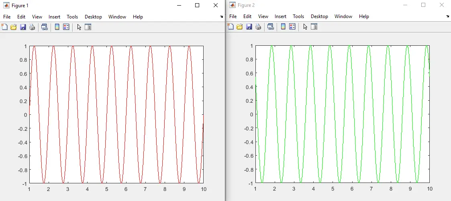The width and height of the screenshot is (451, 201).
Task: Insert Legend icon in Figure 1 toolbar
Action: [66, 27]
